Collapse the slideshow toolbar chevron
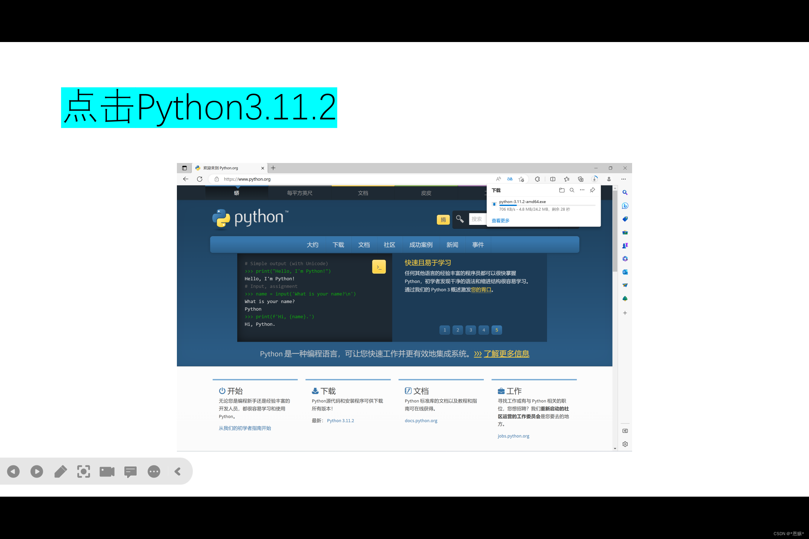 click(178, 471)
